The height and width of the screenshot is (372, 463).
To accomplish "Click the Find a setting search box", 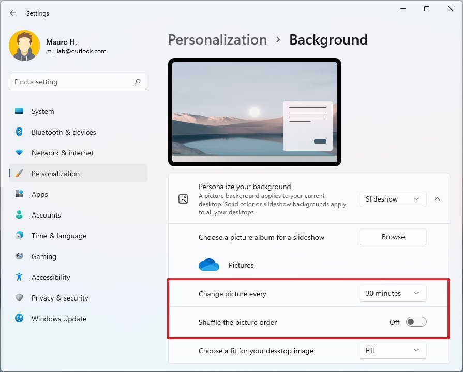I will point(78,82).
